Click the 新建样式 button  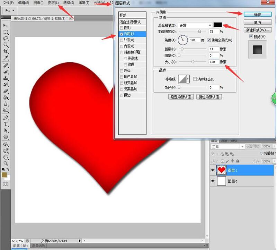[x=258, y=29]
